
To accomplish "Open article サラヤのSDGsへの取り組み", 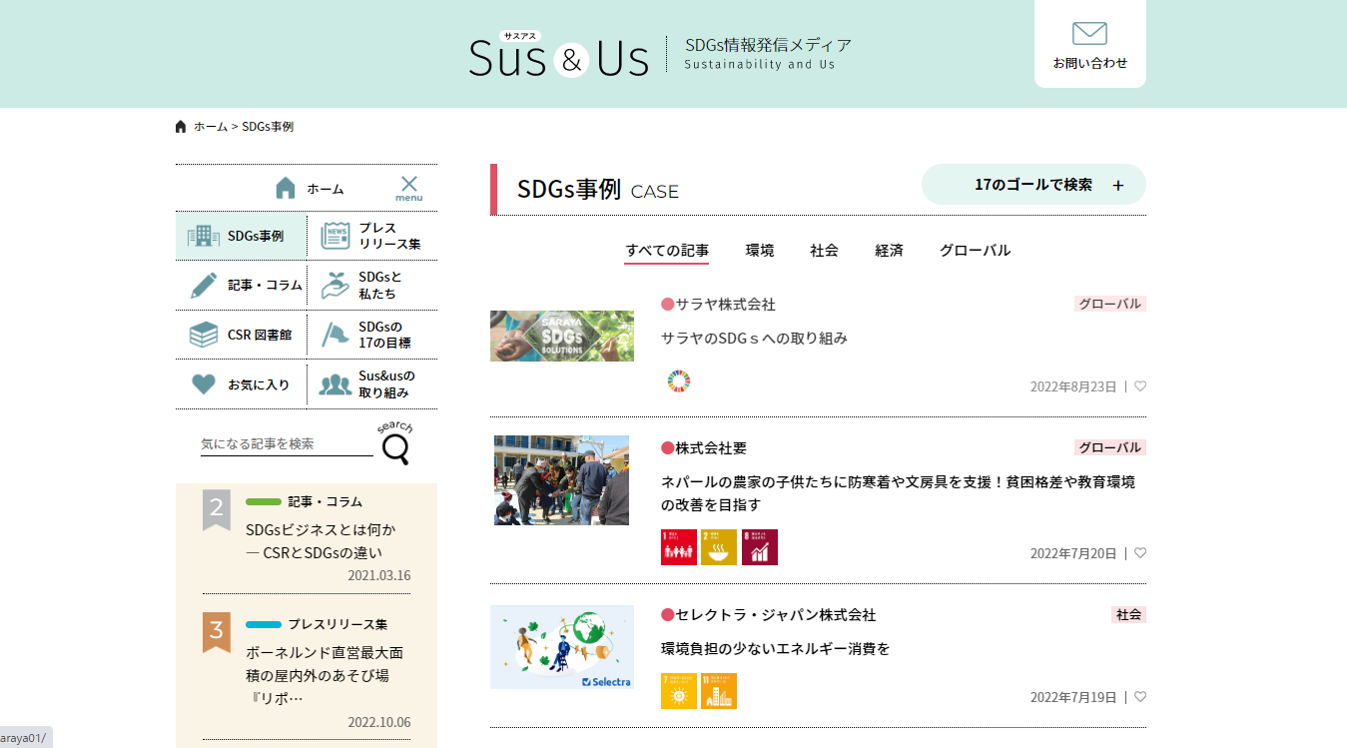I will pos(754,339).
